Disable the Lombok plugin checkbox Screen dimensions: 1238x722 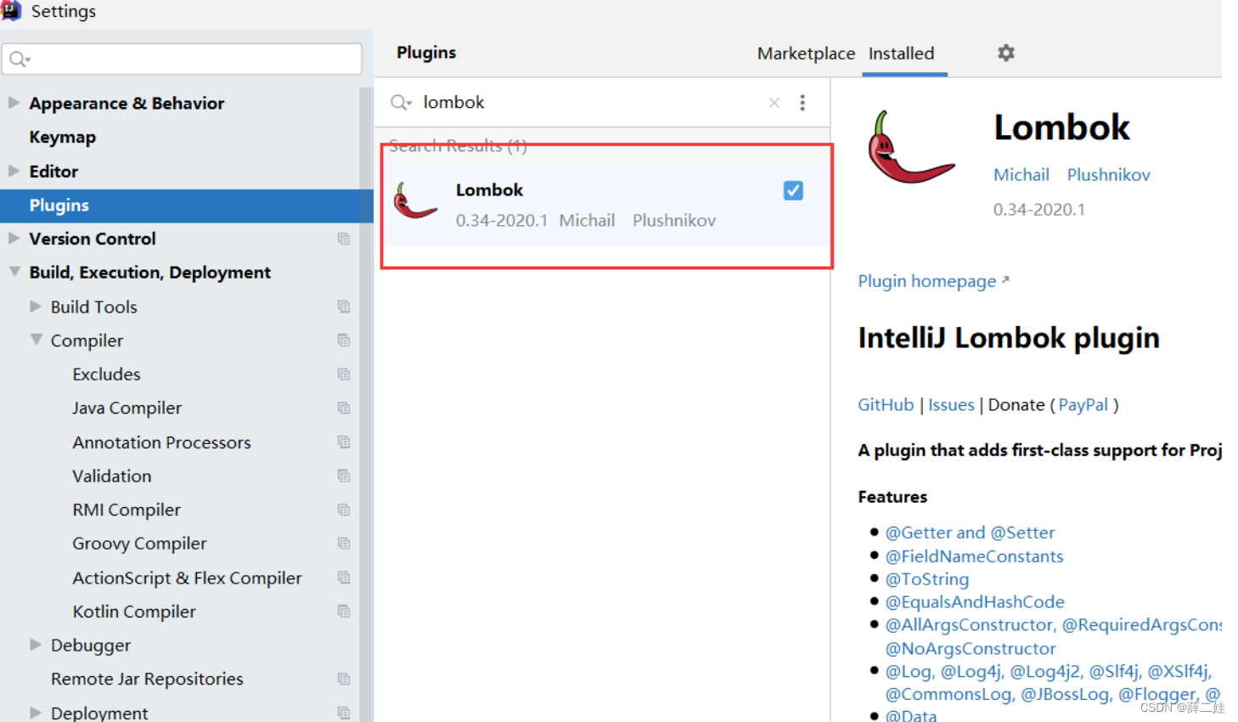pyautogui.click(x=793, y=190)
